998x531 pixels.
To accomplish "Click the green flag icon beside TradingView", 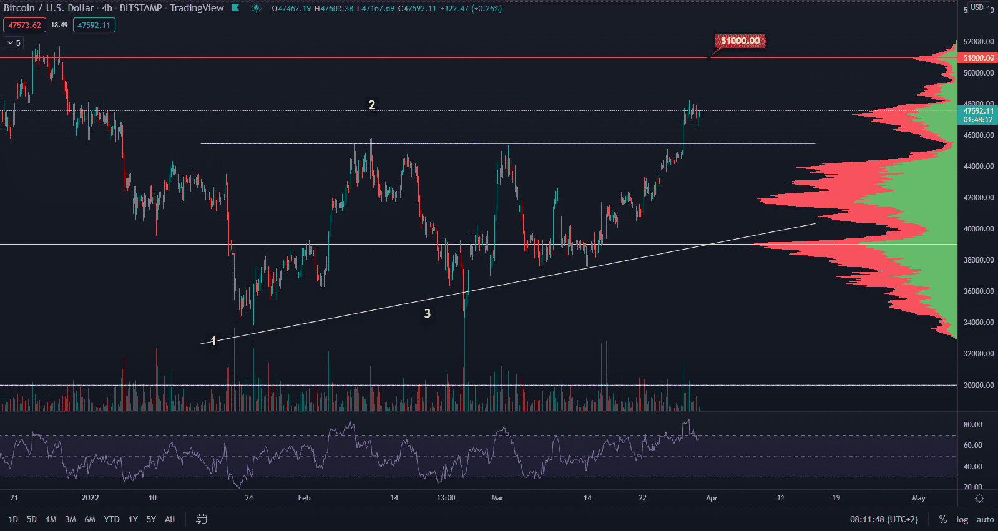I will click(x=235, y=8).
